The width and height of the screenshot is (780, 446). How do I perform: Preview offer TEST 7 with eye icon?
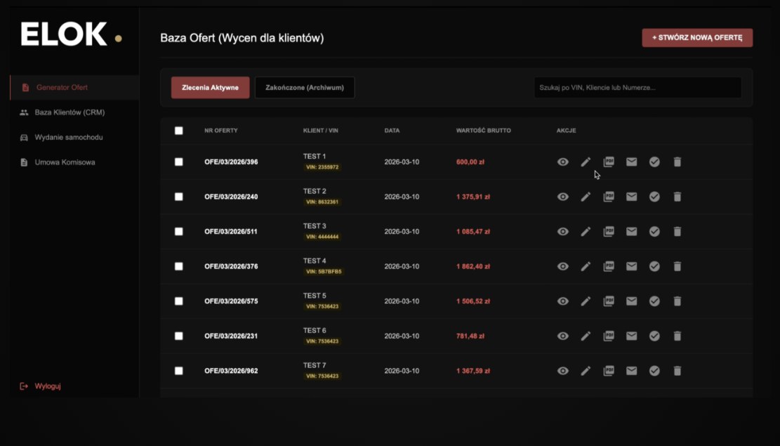tap(562, 371)
